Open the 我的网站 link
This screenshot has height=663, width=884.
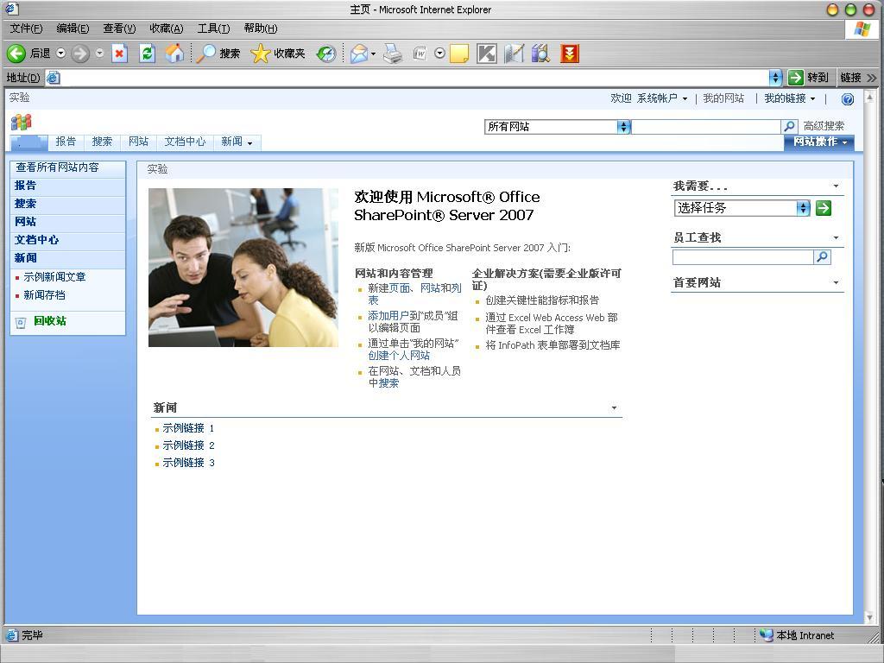(723, 98)
